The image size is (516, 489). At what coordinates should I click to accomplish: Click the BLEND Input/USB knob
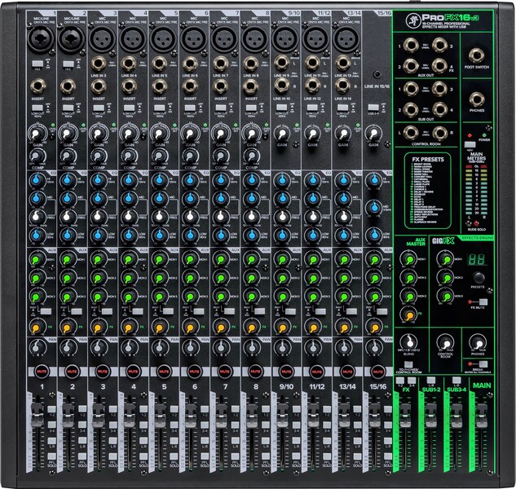click(x=408, y=342)
